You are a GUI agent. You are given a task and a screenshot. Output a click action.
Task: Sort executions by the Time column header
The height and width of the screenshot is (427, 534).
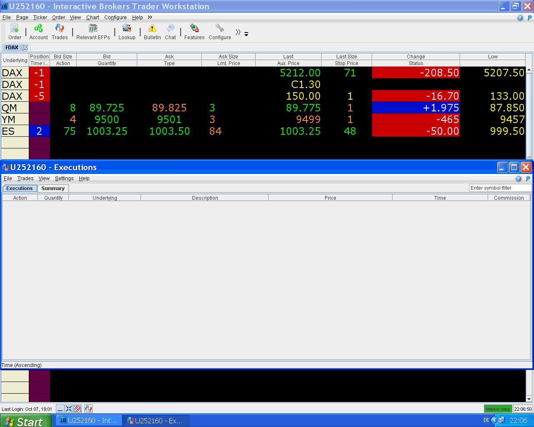click(x=440, y=198)
